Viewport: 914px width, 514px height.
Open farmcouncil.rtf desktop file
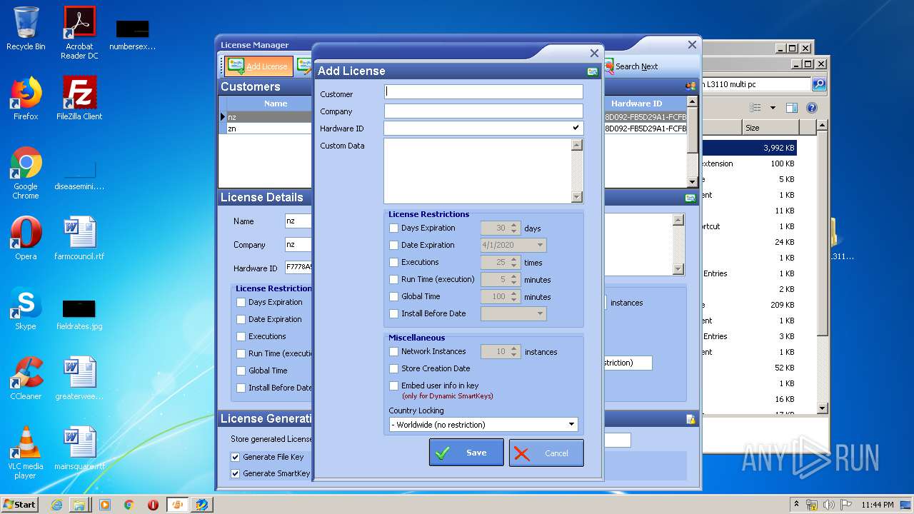79,238
